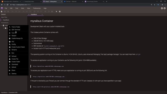Choose Find in Folder from context menu

tap(18, 27)
